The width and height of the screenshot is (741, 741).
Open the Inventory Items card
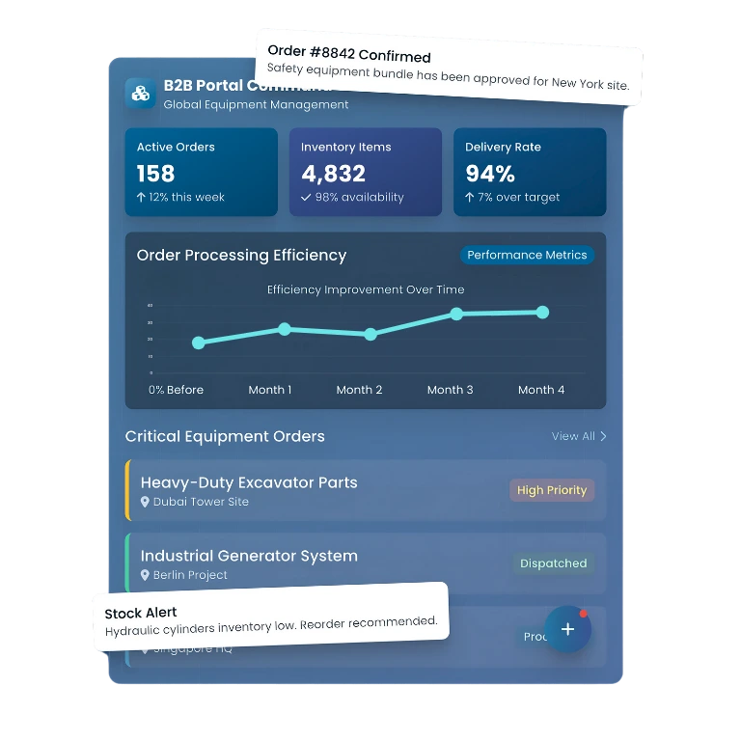click(x=366, y=172)
